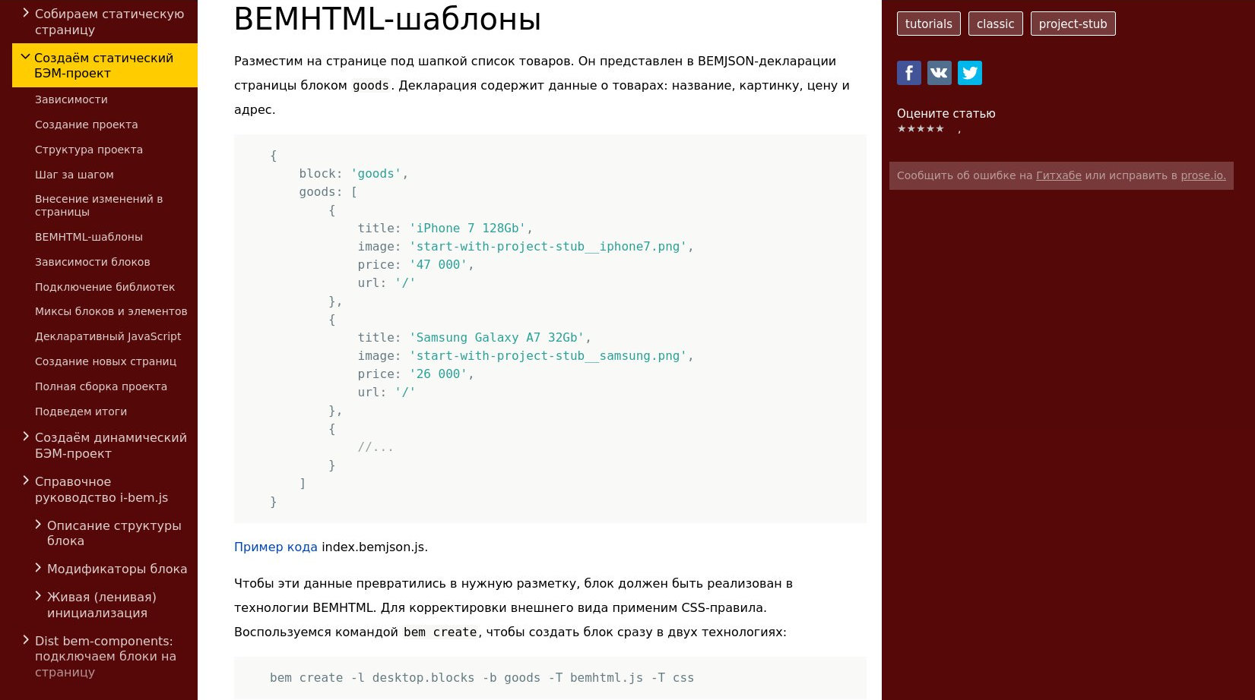Go to Создание новых страниц section
Screen dimensions: 1255x700
tap(105, 361)
